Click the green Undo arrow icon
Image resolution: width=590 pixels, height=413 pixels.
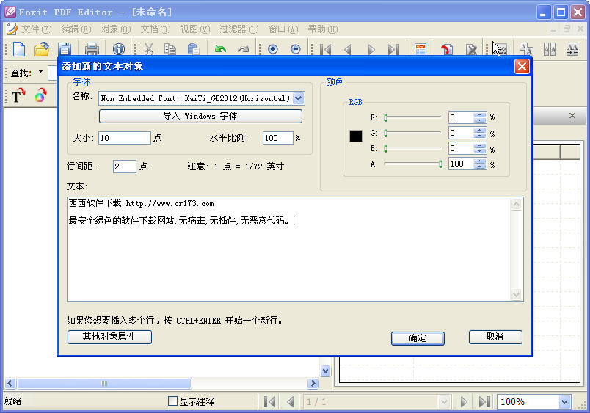pyautogui.click(x=220, y=49)
